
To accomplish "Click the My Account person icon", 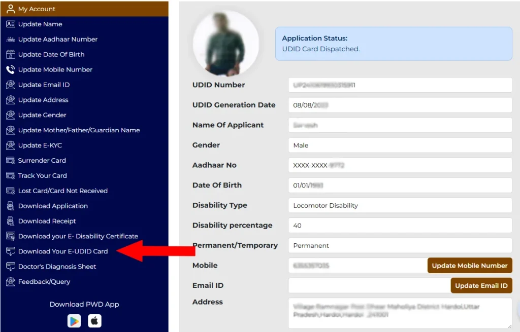I will (x=11, y=9).
